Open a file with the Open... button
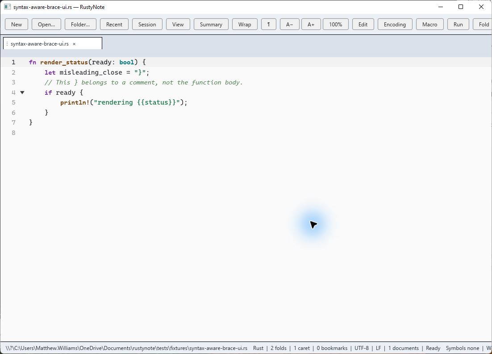 pyautogui.click(x=46, y=24)
